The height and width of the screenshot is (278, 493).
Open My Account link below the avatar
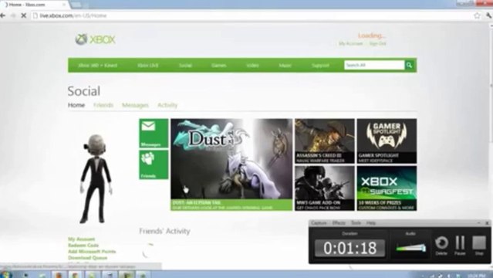pos(82,239)
